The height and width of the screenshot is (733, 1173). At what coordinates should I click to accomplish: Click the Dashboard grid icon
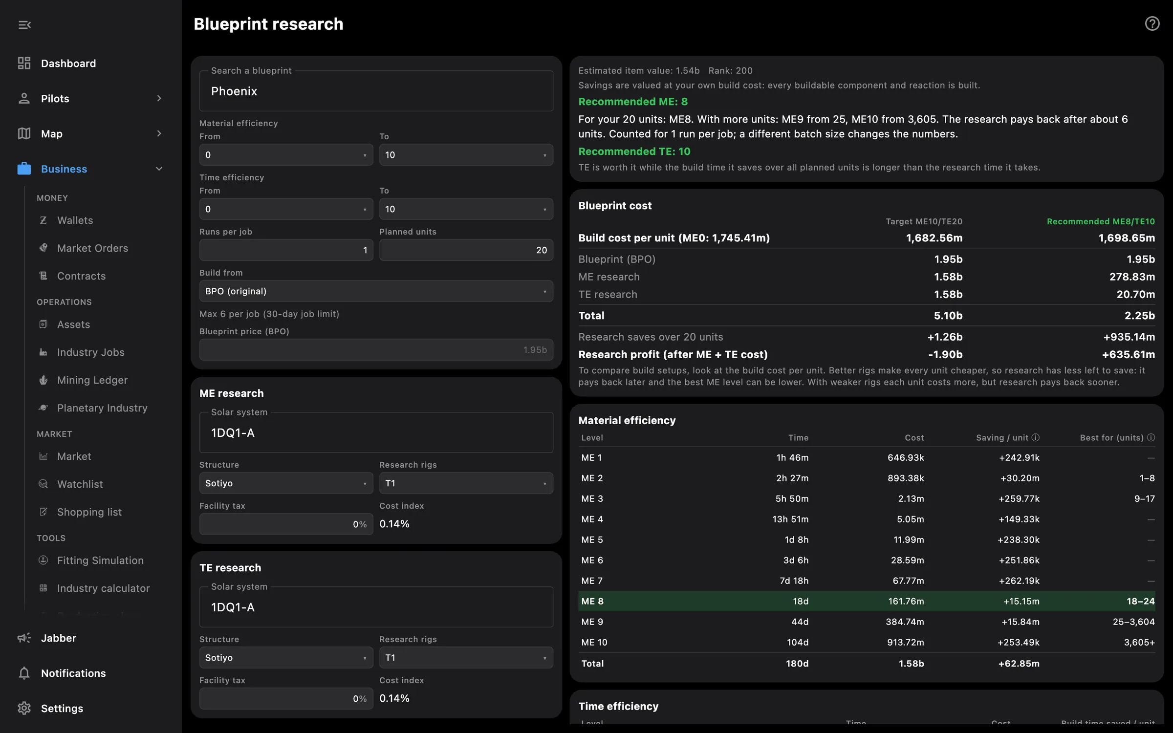click(x=24, y=63)
